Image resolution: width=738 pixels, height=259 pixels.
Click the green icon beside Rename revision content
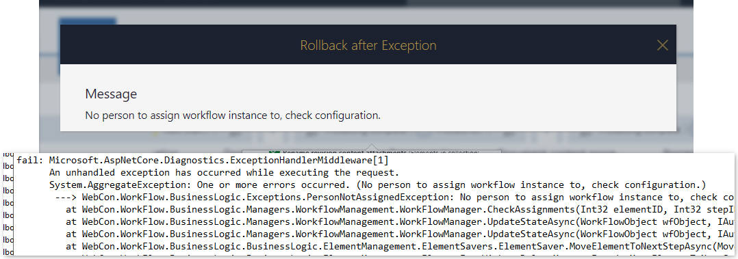tap(274, 153)
